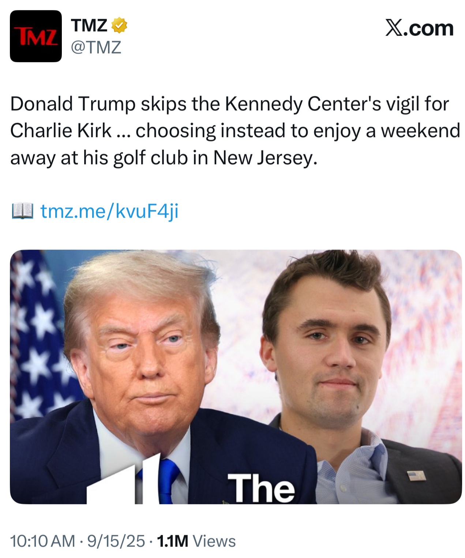Click the flag lapel pin in the photo
This screenshot has width=465, height=558.
coord(417,476)
